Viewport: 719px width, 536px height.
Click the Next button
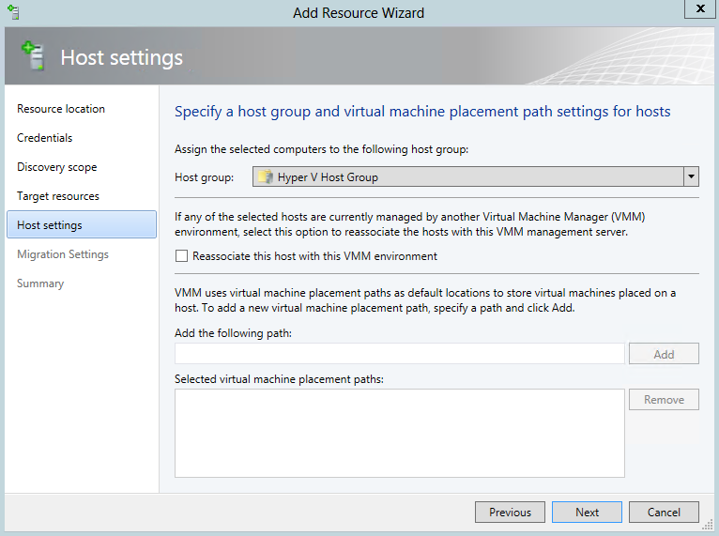click(587, 512)
